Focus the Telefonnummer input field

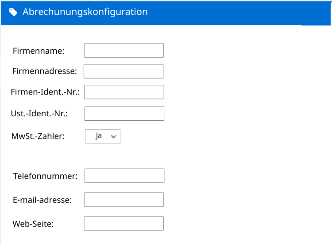[124, 176]
